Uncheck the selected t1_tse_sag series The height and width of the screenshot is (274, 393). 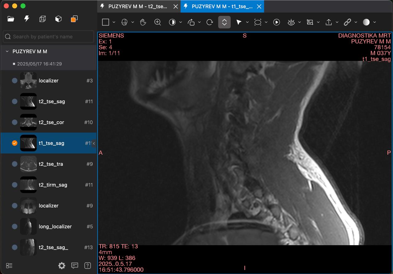tap(14, 143)
